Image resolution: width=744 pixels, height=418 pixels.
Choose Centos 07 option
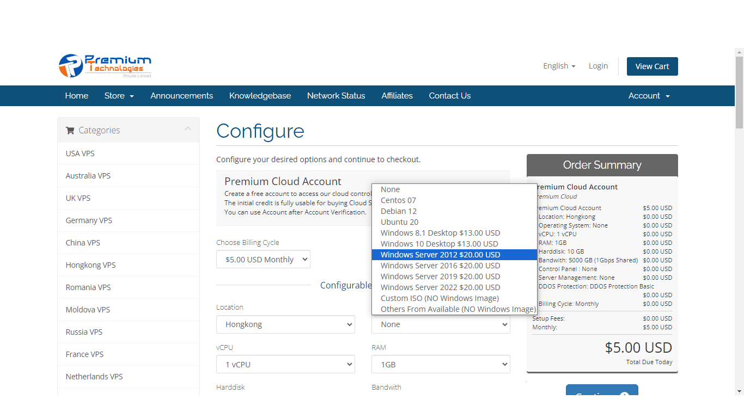[454, 200]
